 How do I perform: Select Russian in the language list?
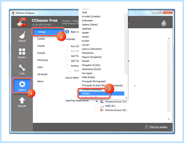pos(102,94)
